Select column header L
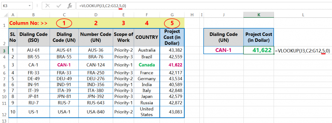Screen dimensions: 332x123 tap(303, 15)
